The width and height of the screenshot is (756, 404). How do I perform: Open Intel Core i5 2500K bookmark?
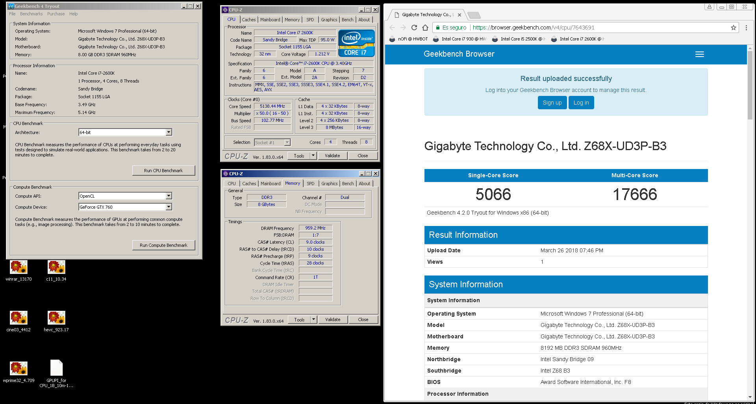coord(519,39)
